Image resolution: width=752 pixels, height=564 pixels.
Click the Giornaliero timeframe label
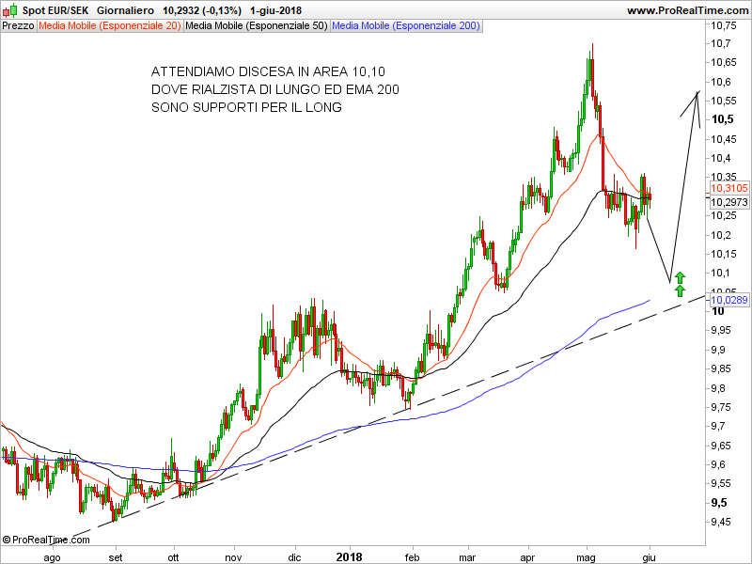pyautogui.click(x=125, y=9)
